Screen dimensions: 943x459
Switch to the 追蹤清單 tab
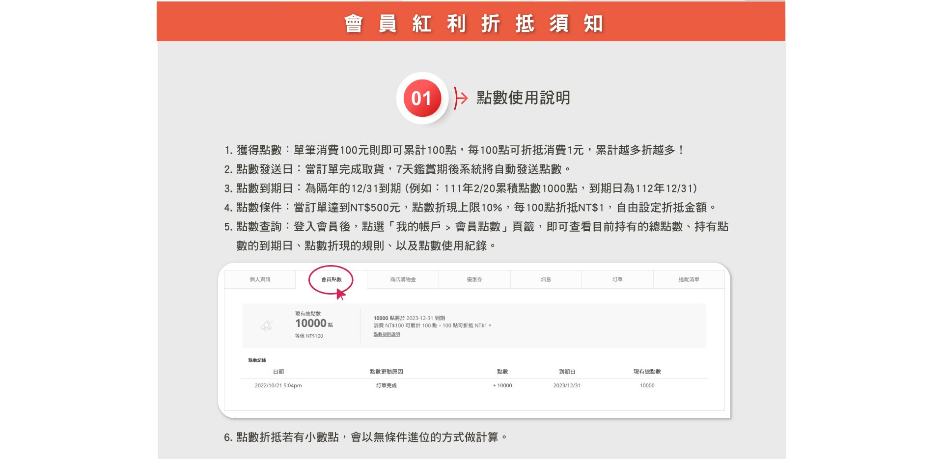[x=689, y=279]
